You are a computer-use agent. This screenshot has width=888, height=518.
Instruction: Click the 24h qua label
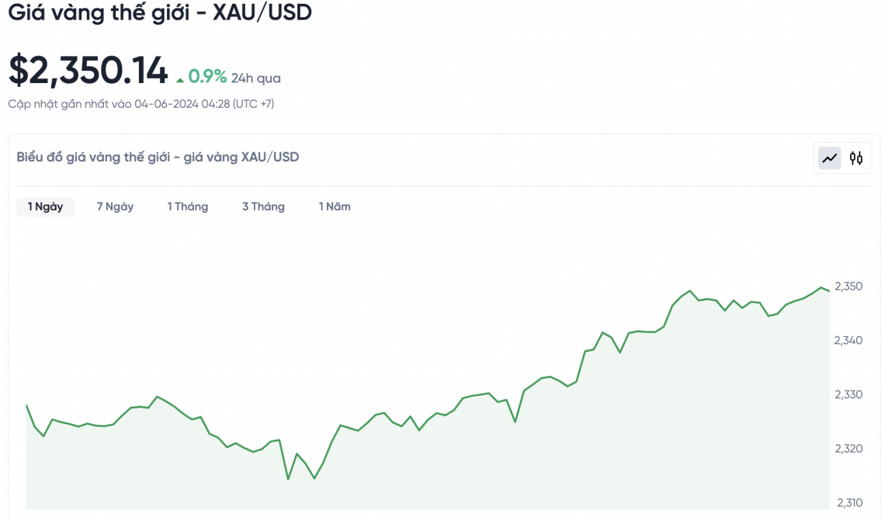coord(256,78)
